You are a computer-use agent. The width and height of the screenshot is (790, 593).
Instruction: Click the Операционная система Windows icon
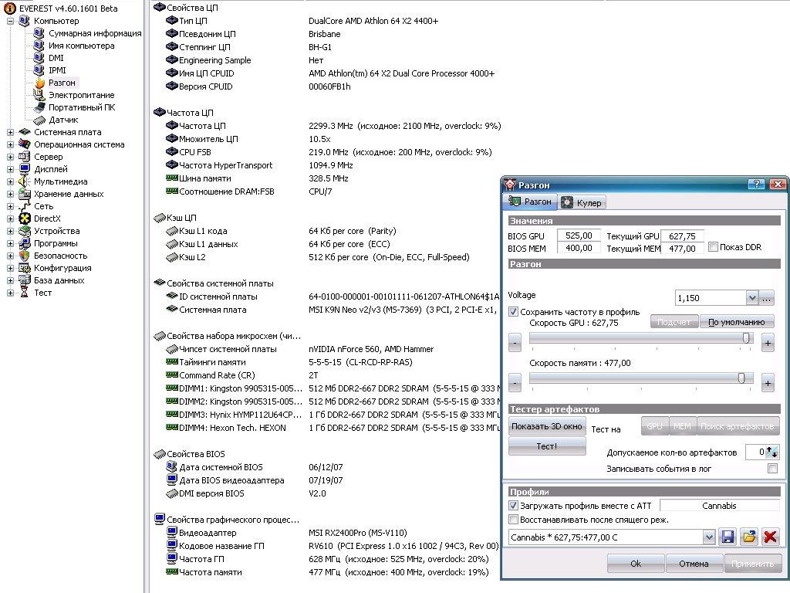[24, 144]
